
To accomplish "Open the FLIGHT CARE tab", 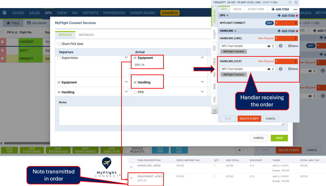I will (256, 9).
